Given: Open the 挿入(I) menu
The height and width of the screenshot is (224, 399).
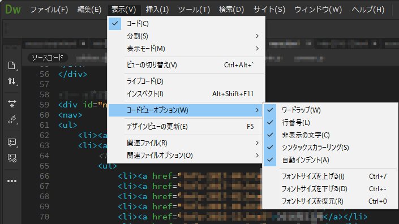Looking at the screenshot, I should 157,10.
